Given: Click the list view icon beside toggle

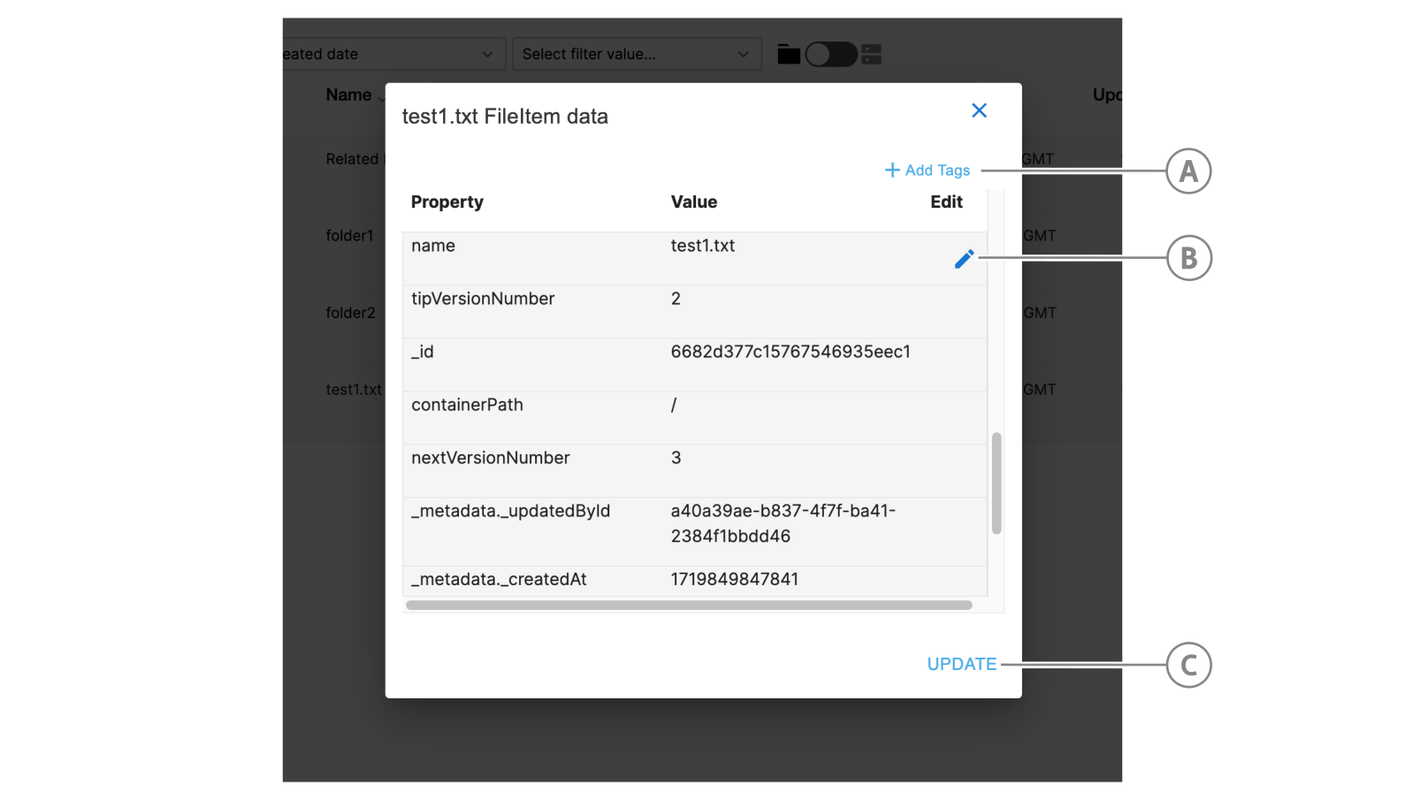Looking at the screenshot, I should pos(872,55).
